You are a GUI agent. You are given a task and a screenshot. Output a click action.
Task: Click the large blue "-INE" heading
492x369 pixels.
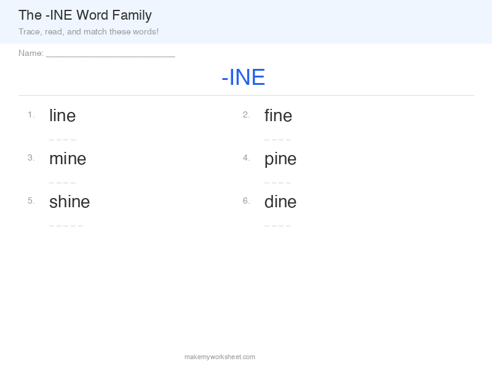tap(243, 77)
